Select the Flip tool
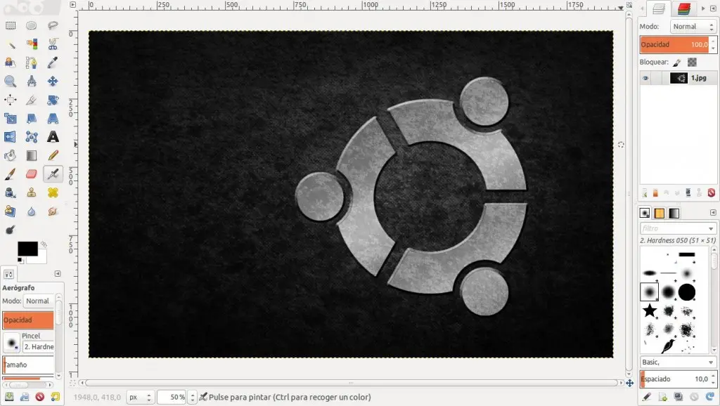Viewport: 720px width, 406px height. coord(10,137)
